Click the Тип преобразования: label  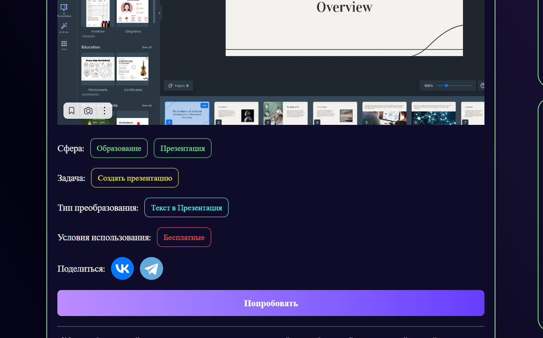click(x=98, y=208)
